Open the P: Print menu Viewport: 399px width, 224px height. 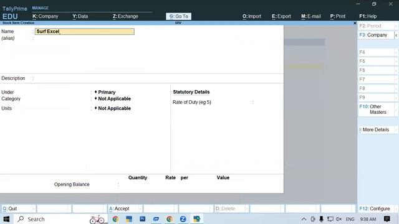coord(338,16)
